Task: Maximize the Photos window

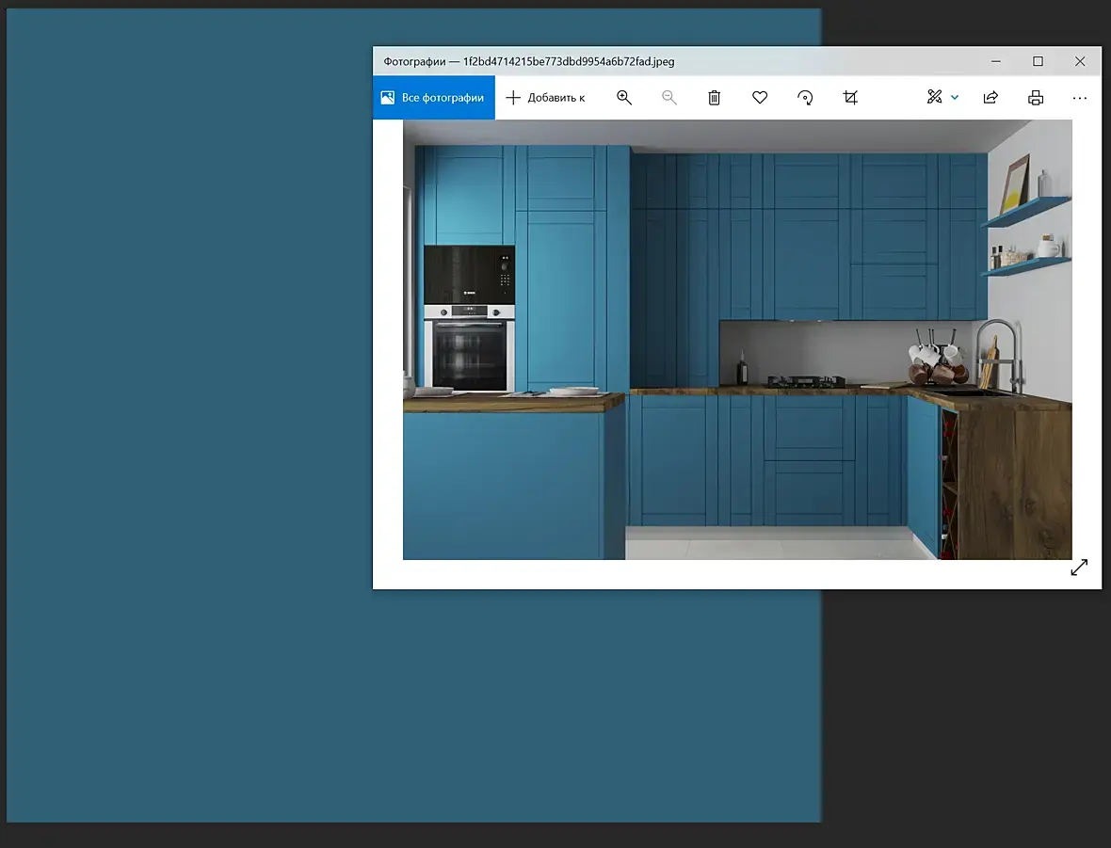Action: 1038,61
